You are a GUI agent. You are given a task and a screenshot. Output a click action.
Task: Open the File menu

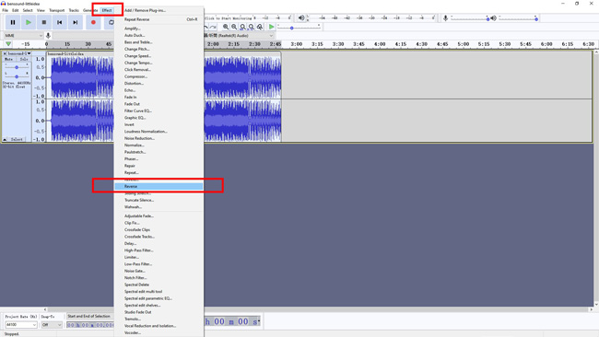(5, 10)
